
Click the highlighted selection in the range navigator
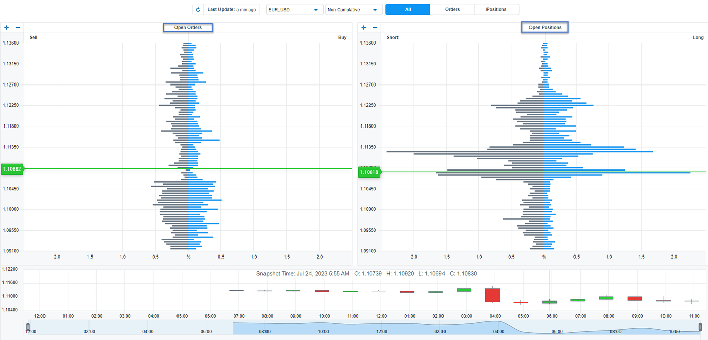tap(364, 327)
